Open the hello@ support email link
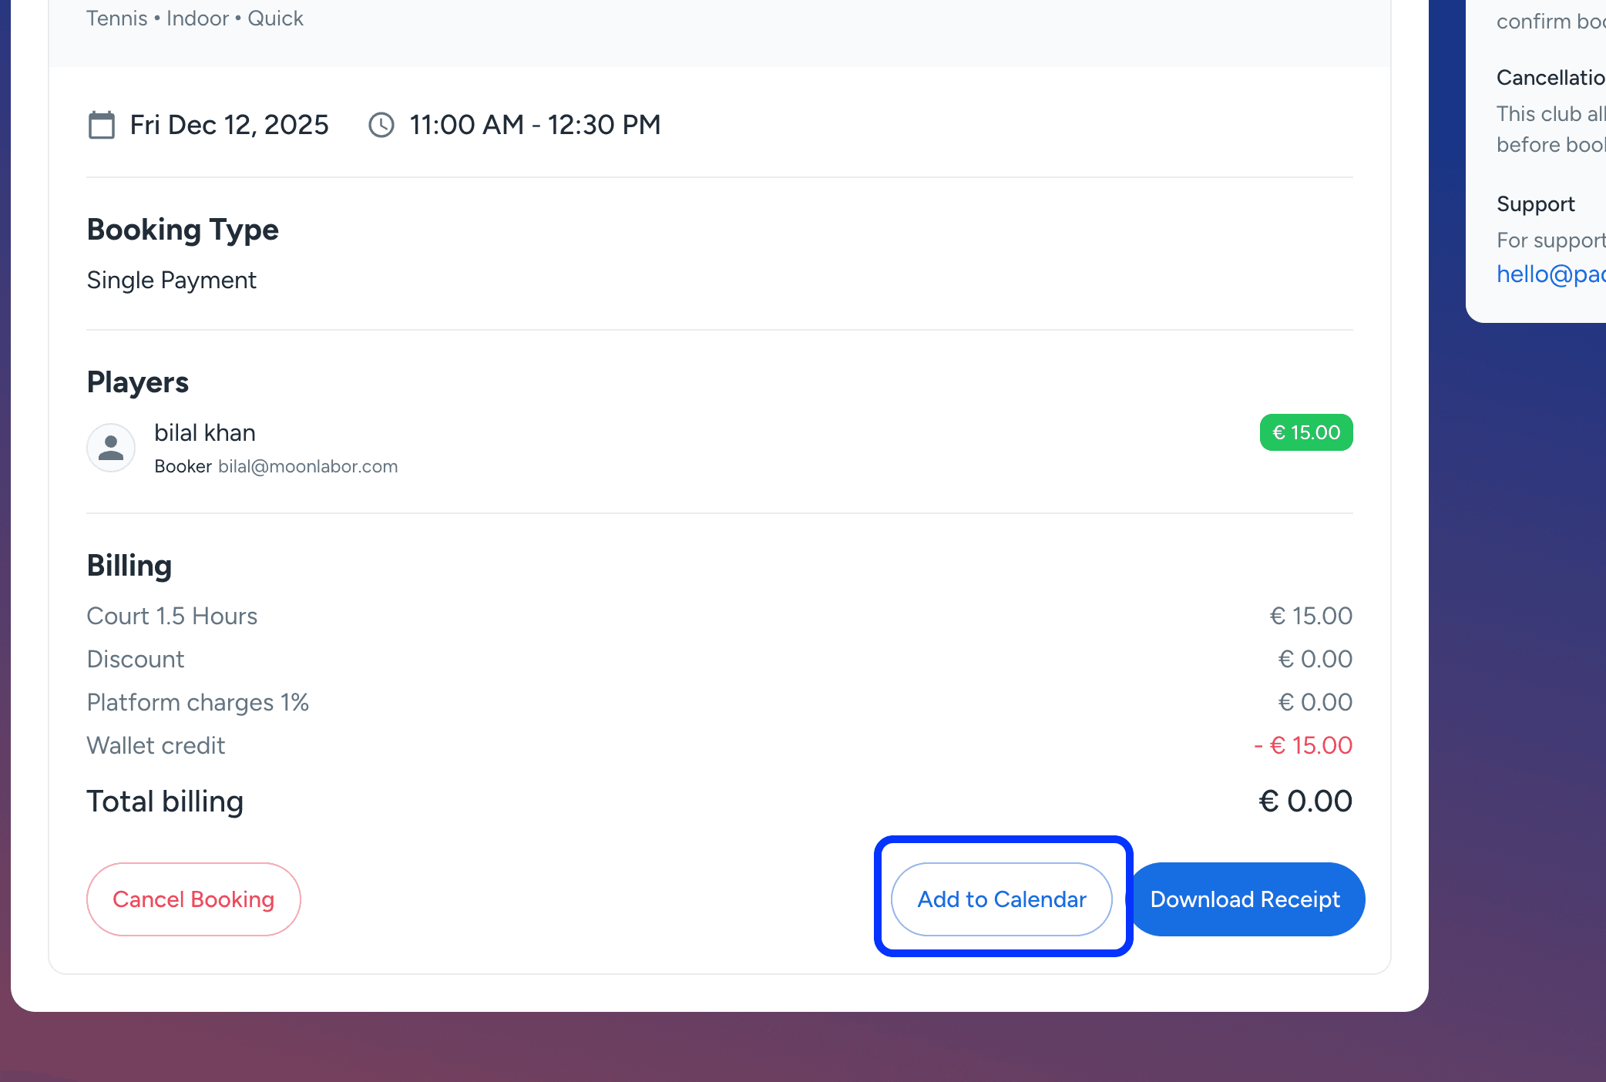Viewport: 1606px width, 1082px height. coord(1551,274)
